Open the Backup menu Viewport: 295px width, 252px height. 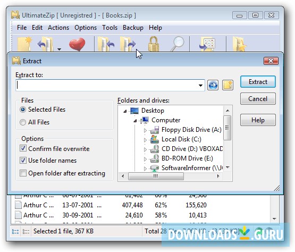tap(133, 28)
